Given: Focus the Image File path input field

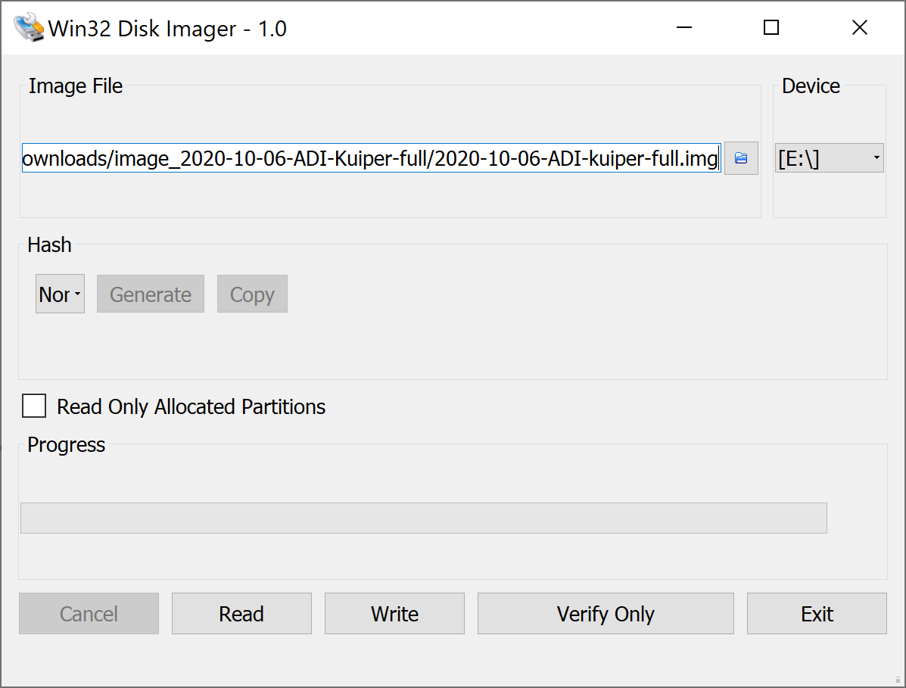Looking at the screenshot, I should tap(371, 158).
